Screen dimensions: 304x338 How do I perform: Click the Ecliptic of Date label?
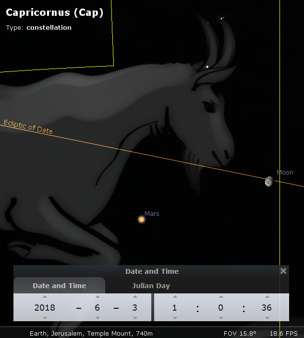point(28,127)
